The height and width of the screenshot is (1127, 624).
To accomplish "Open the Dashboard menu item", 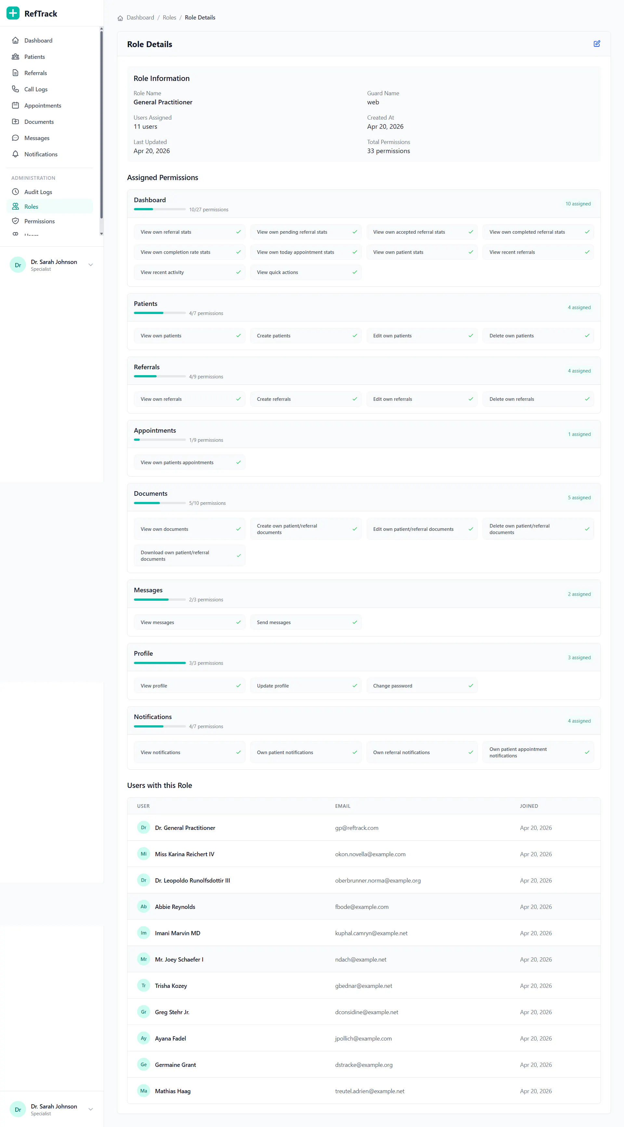I will [49, 40].
